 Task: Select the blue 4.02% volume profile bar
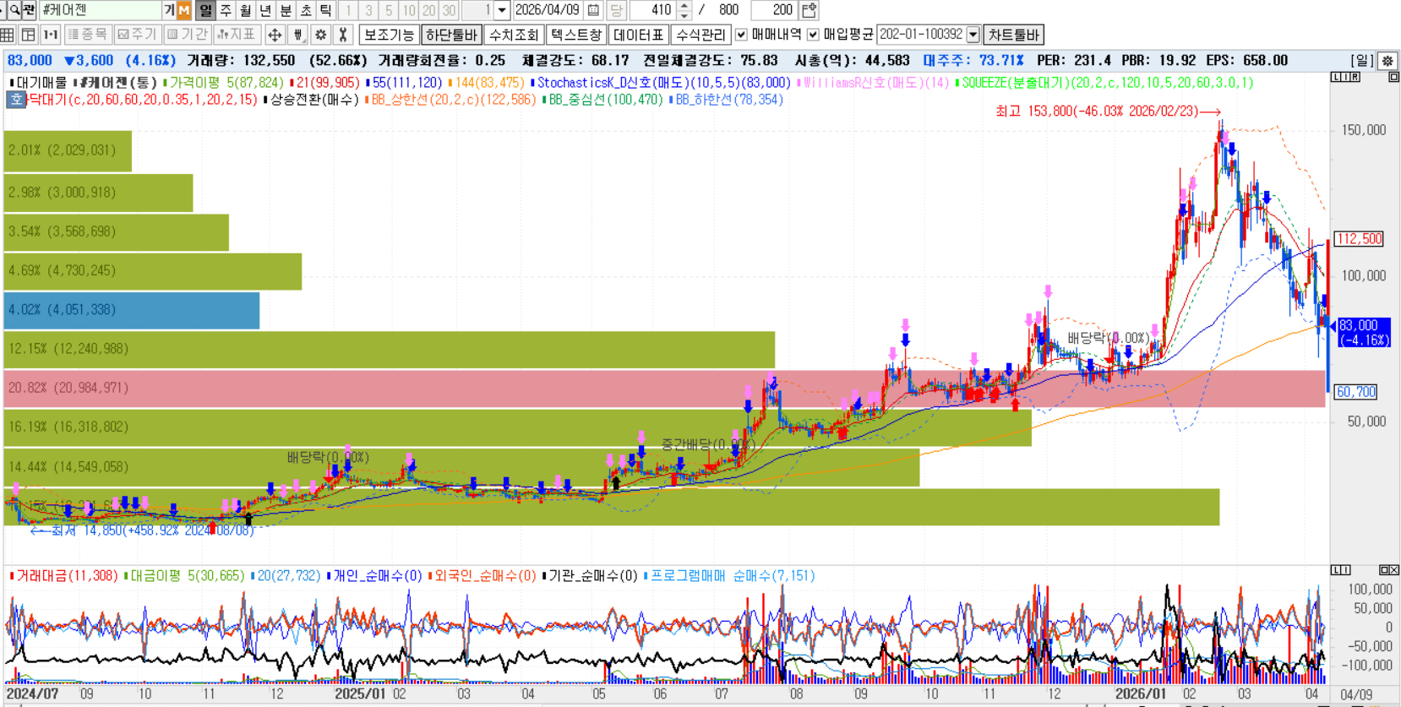point(132,310)
